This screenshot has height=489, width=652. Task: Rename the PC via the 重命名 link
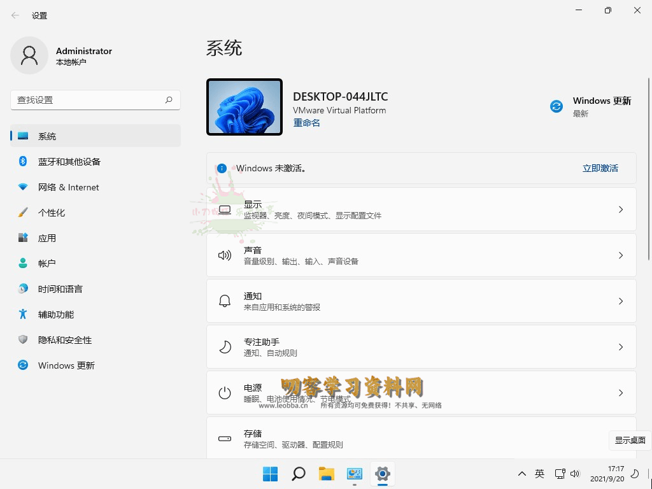[306, 122]
